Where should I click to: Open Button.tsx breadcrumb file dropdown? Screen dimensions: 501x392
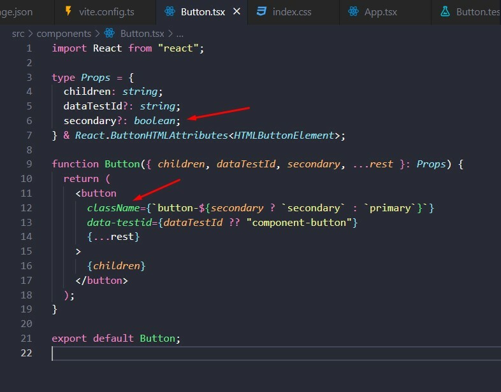[x=142, y=33]
